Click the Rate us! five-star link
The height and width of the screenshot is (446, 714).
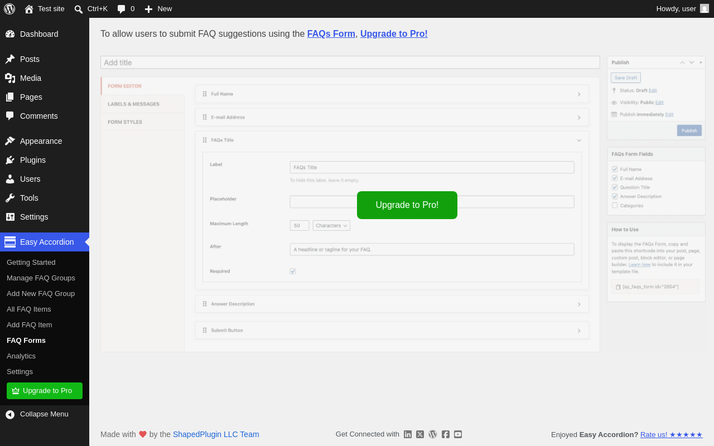(672, 435)
